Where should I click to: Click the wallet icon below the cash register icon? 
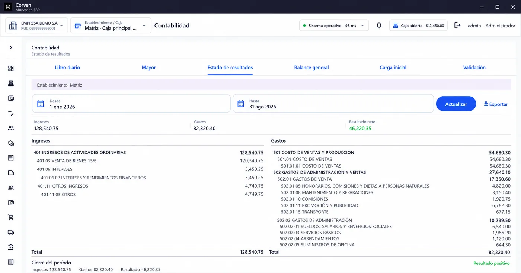click(x=11, y=98)
